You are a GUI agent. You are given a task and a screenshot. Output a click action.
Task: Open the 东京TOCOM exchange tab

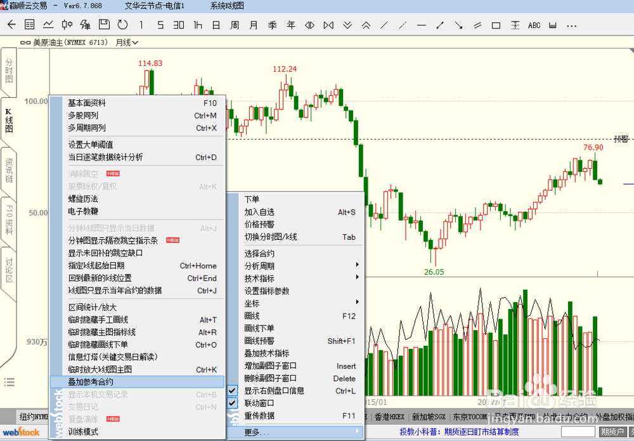click(x=470, y=417)
